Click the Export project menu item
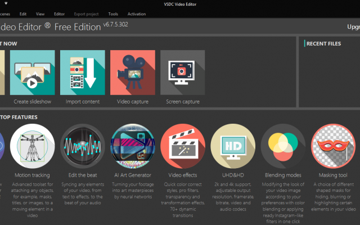360x225 pixels. (86, 14)
